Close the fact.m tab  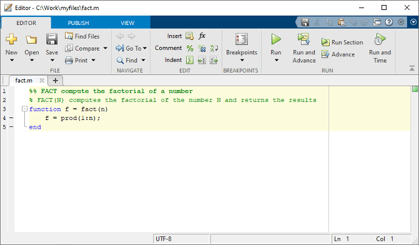point(42,81)
